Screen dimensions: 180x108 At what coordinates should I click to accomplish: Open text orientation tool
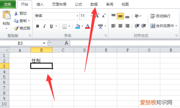click(137, 16)
